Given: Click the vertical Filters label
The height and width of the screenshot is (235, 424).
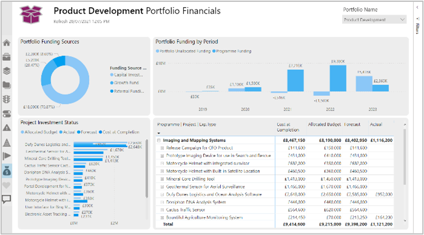Looking at the screenshot, I should 417,29.
